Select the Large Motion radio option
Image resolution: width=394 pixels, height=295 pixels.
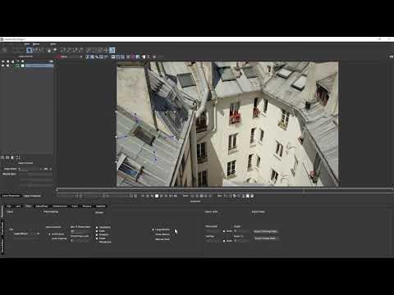(x=153, y=229)
